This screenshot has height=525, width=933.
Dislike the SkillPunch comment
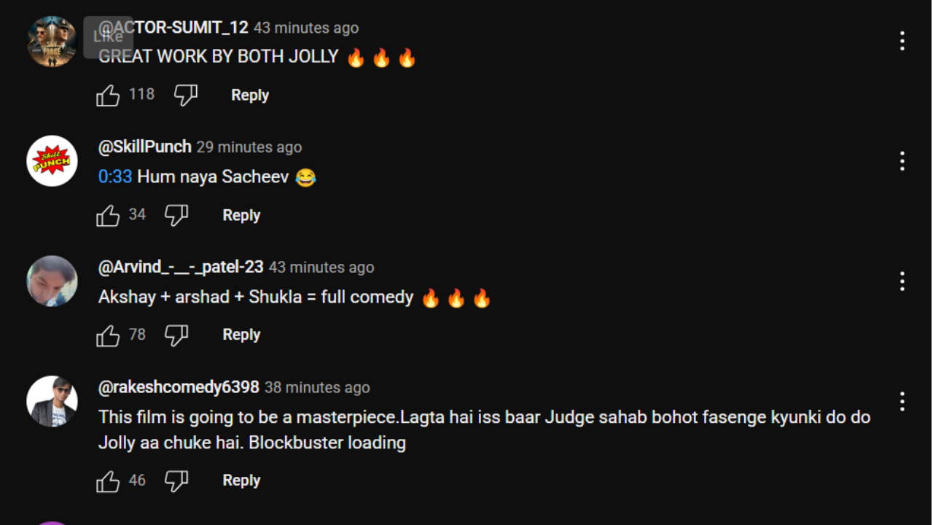(x=176, y=215)
